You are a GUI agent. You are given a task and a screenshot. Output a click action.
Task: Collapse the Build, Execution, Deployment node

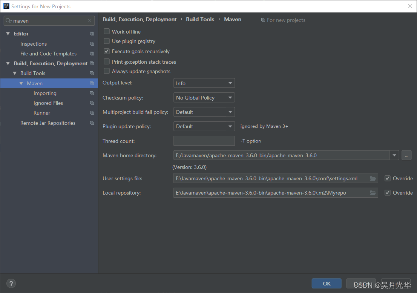tap(8, 63)
